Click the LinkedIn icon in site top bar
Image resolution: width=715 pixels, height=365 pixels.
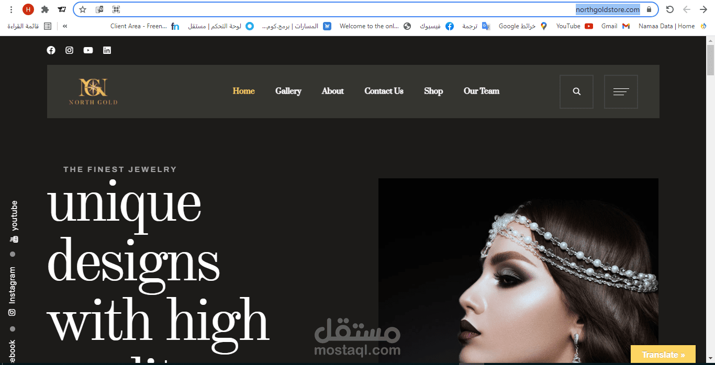(x=107, y=50)
